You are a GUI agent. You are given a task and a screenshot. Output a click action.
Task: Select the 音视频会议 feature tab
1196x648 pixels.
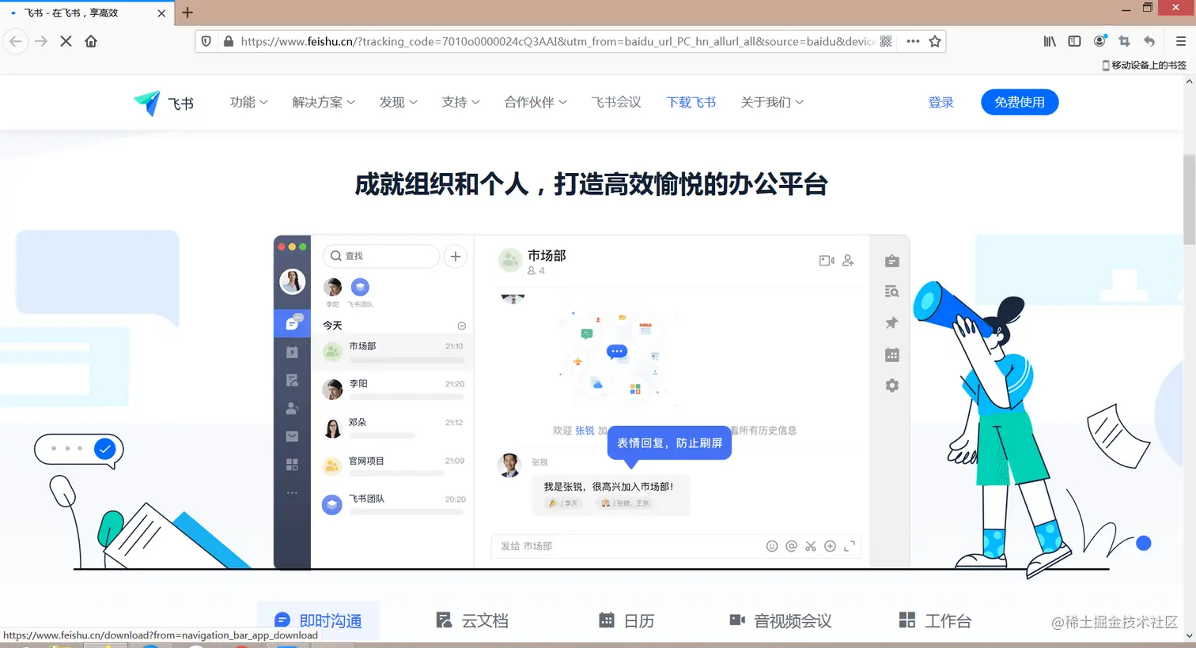(781, 621)
